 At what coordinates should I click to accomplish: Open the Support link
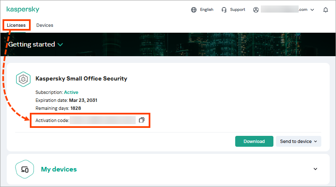[237, 10]
